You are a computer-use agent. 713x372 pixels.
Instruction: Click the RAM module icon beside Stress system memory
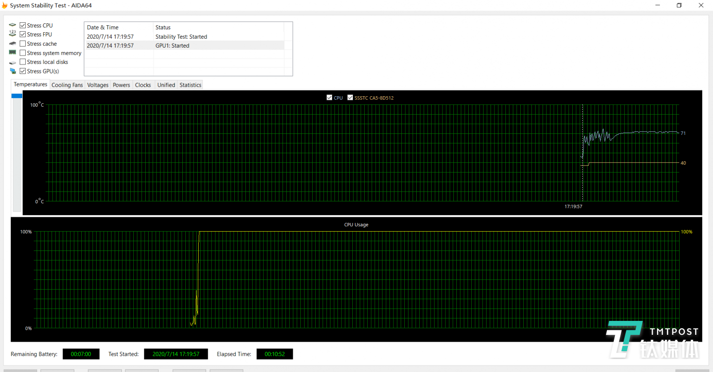12,53
